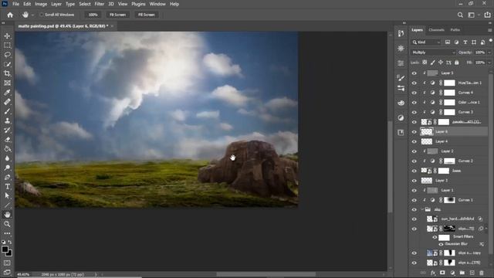This screenshot has height=278, width=494.
Task: Select the Brush tool
Action: (7, 111)
